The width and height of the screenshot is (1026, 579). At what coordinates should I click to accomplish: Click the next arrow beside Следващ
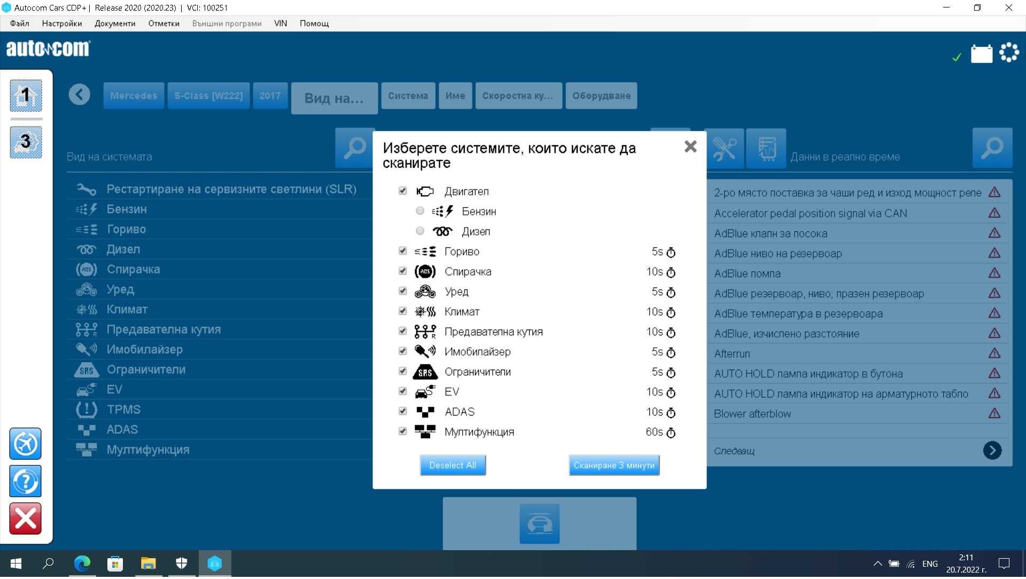click(992, 451)
